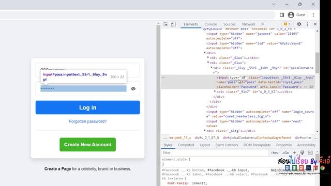Toggle rendering emulations paintbrush icon
This screenshot has height=186, width=331.
302,153
